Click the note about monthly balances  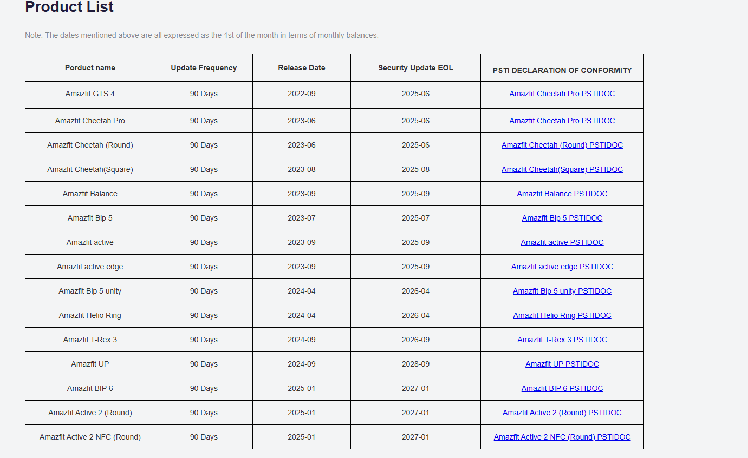click(201, 35)
